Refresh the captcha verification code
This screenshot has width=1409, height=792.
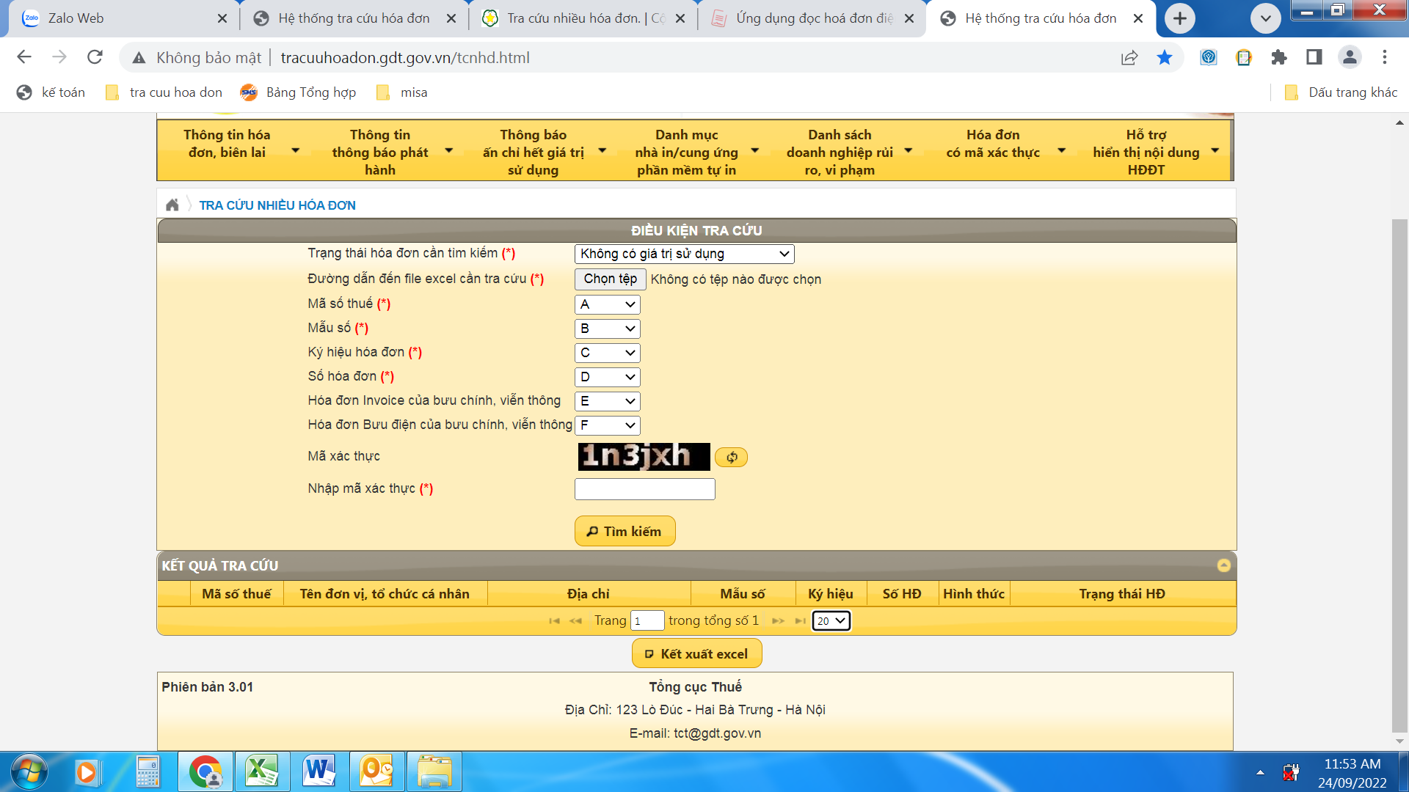click(x=731, y=458)
